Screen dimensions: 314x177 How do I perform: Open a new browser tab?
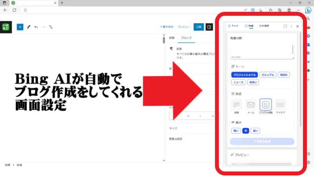(x=62, y=3)
